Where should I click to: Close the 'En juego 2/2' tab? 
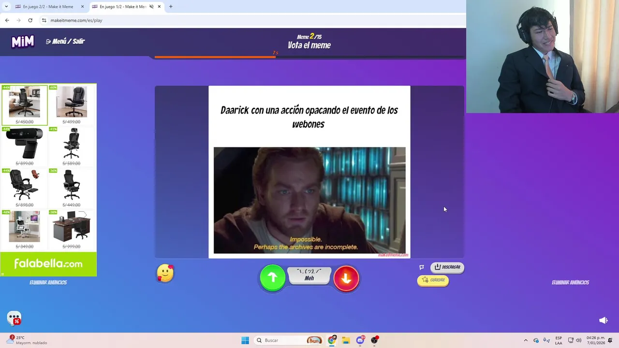pyautogui.click(x=82, y=7)
